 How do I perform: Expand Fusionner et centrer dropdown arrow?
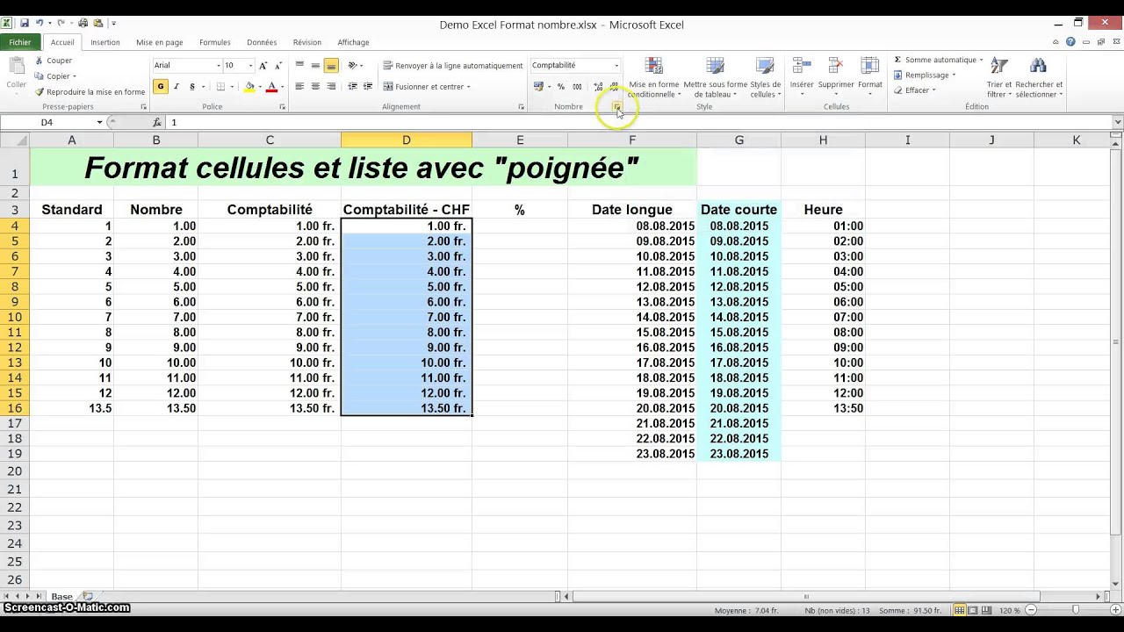(469, 87)
